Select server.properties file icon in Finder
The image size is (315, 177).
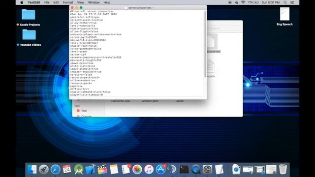(x=213, y=41)
